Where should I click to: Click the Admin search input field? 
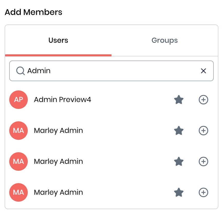110,71
